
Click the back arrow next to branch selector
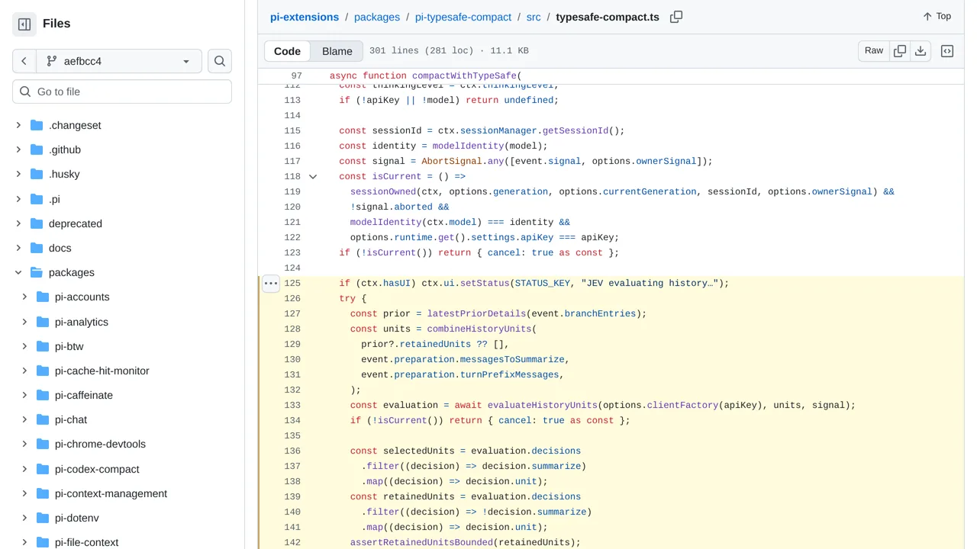(24, 61)
